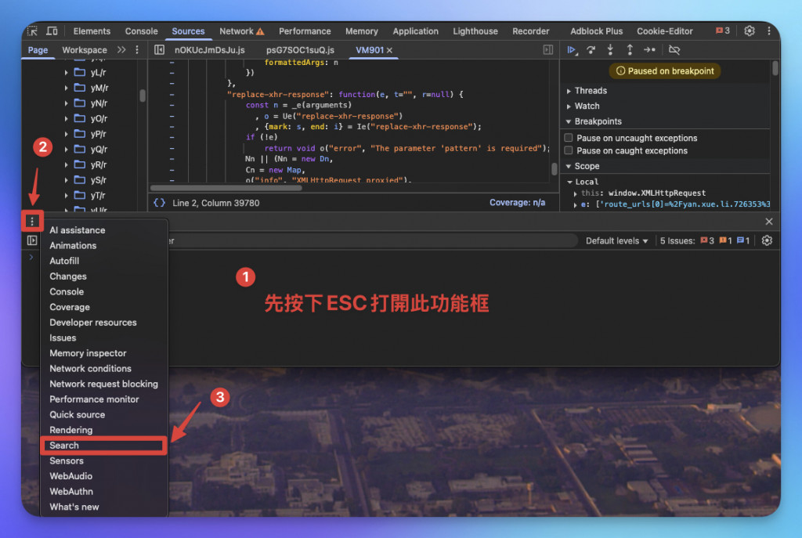
Task: Click the pretty print braces icon
Action: (160, 203)
